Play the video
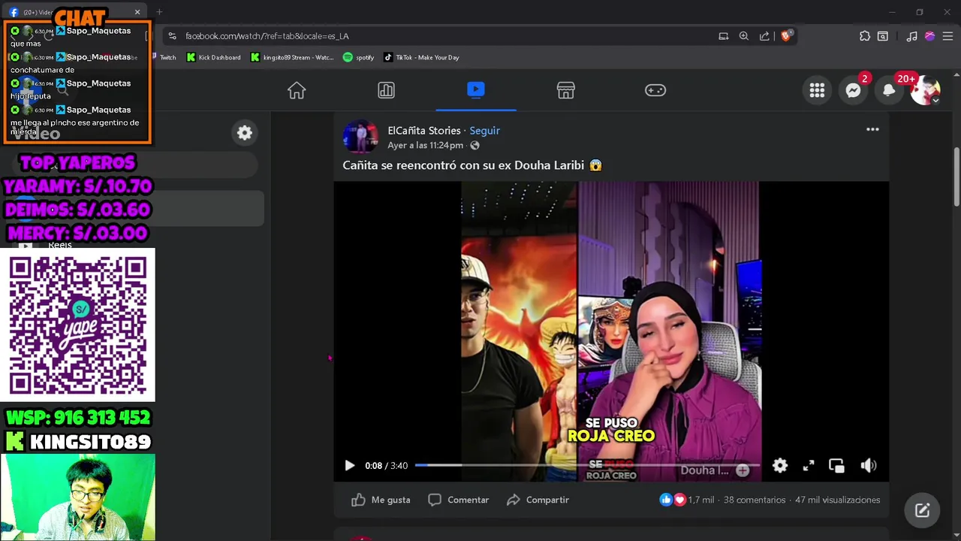The image size is (961, 541). pyautogui.click(x=349, y=466)
